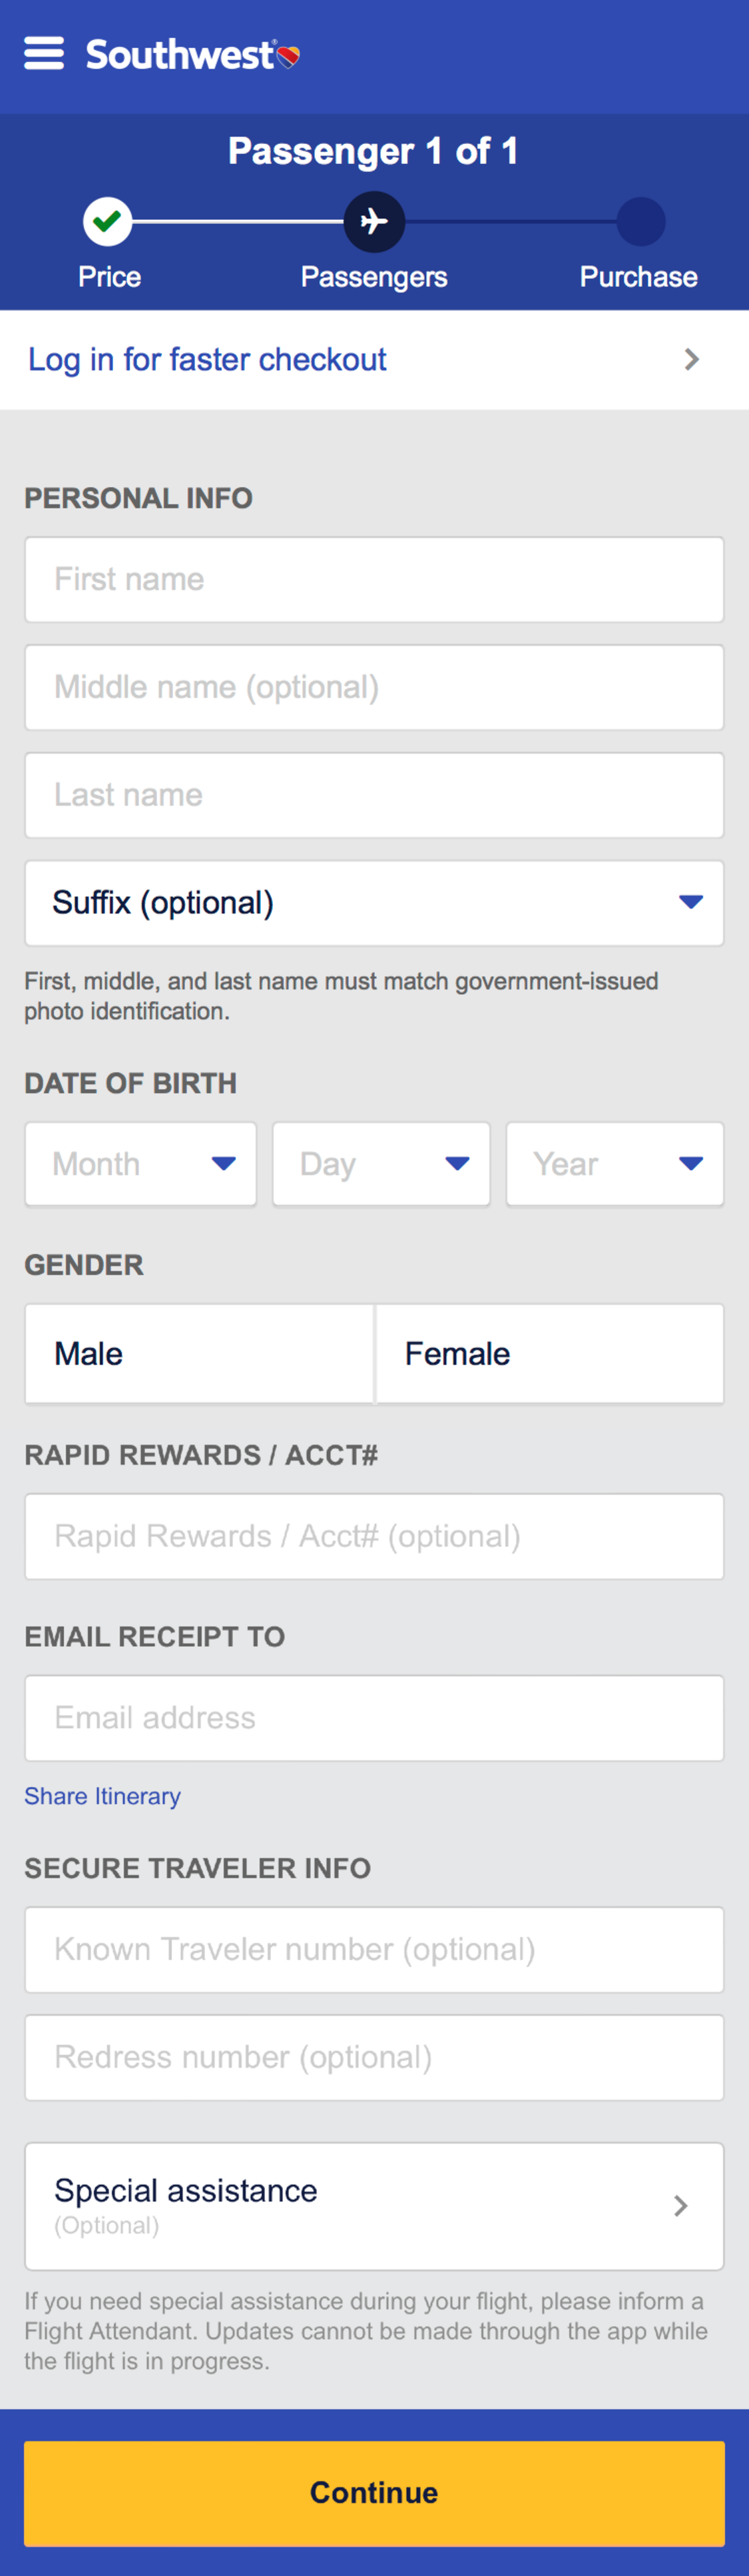This screenshot has height=2576, width=749.
Task: Open the hamburger navigation menu
Action: coord(44,54)
